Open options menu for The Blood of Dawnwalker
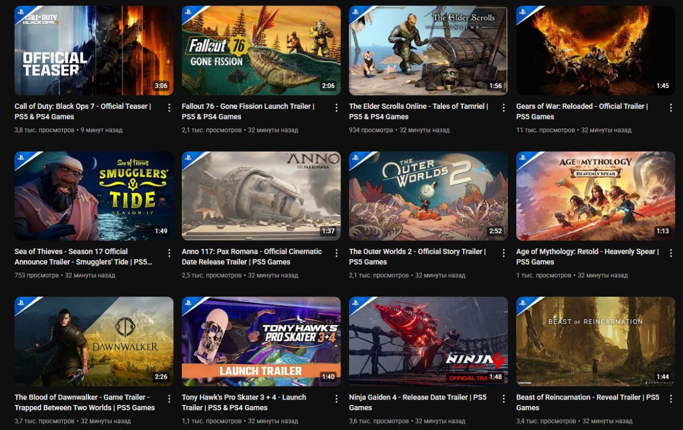This screenshot has width=683, height=430. (x=169, y=399)
